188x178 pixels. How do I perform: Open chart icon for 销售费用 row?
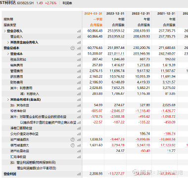click(79, 65)
